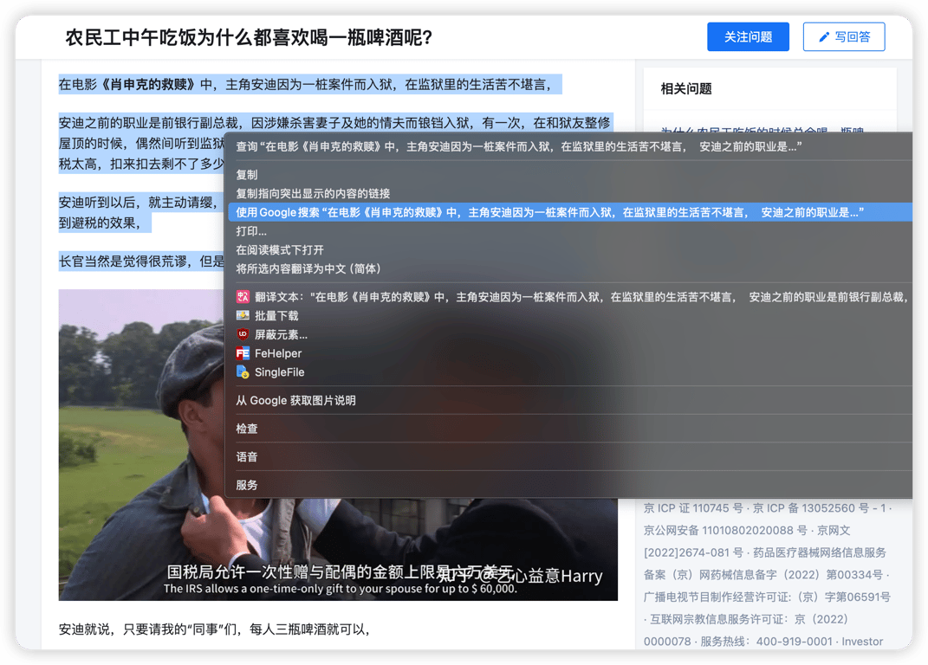Choose 复制 from the context menu
The image size is (928, 665).
568,175
